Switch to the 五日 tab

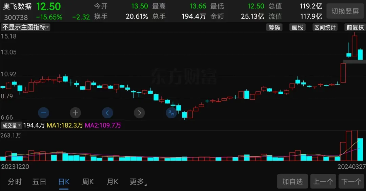tap(39, 182)
